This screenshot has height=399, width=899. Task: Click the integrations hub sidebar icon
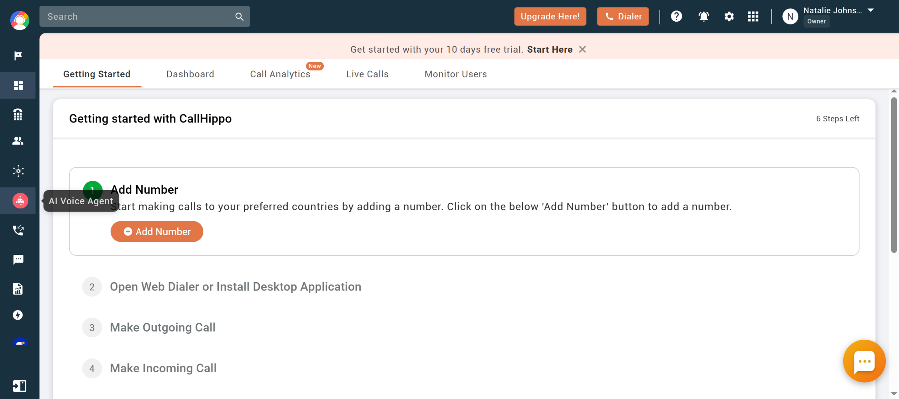click(x=18, y=171)
